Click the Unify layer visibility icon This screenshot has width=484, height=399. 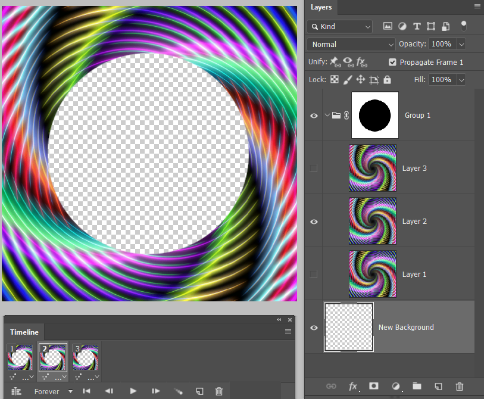coord(348,62)
